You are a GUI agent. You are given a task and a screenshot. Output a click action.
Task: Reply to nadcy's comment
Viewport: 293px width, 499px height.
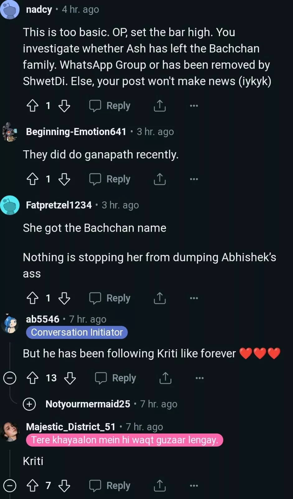(110, 106)
